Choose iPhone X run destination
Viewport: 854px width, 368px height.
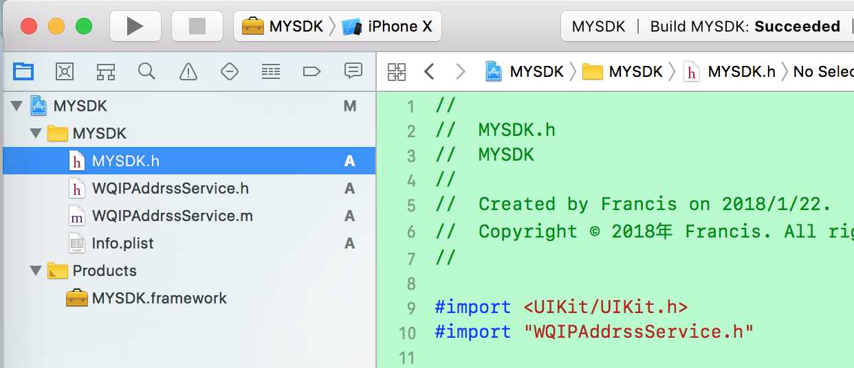point(388,27)
